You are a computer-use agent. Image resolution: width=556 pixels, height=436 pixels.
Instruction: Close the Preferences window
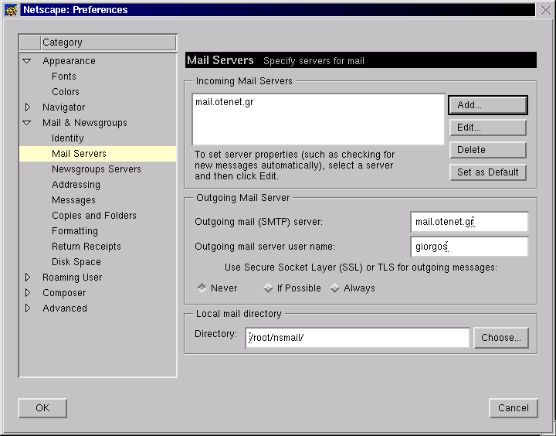(545, 10)
